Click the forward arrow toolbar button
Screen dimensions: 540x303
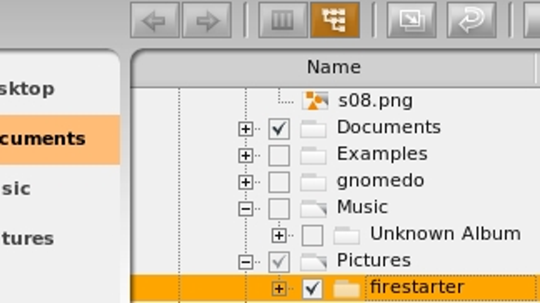(x=207, y=20)
